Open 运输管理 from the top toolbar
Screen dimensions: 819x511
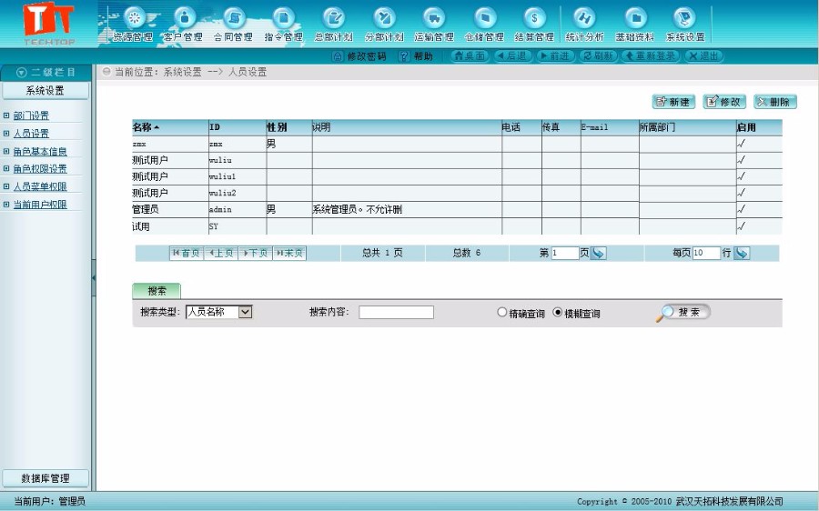[434, 18]
